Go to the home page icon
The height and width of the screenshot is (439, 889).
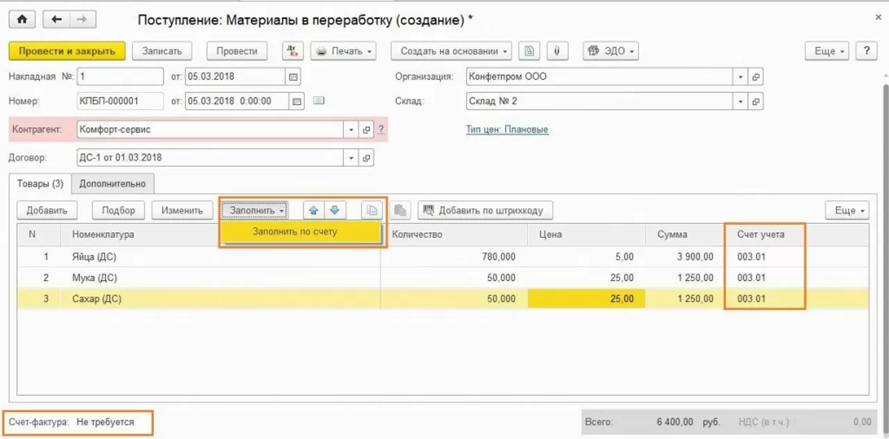click(22, 19)
